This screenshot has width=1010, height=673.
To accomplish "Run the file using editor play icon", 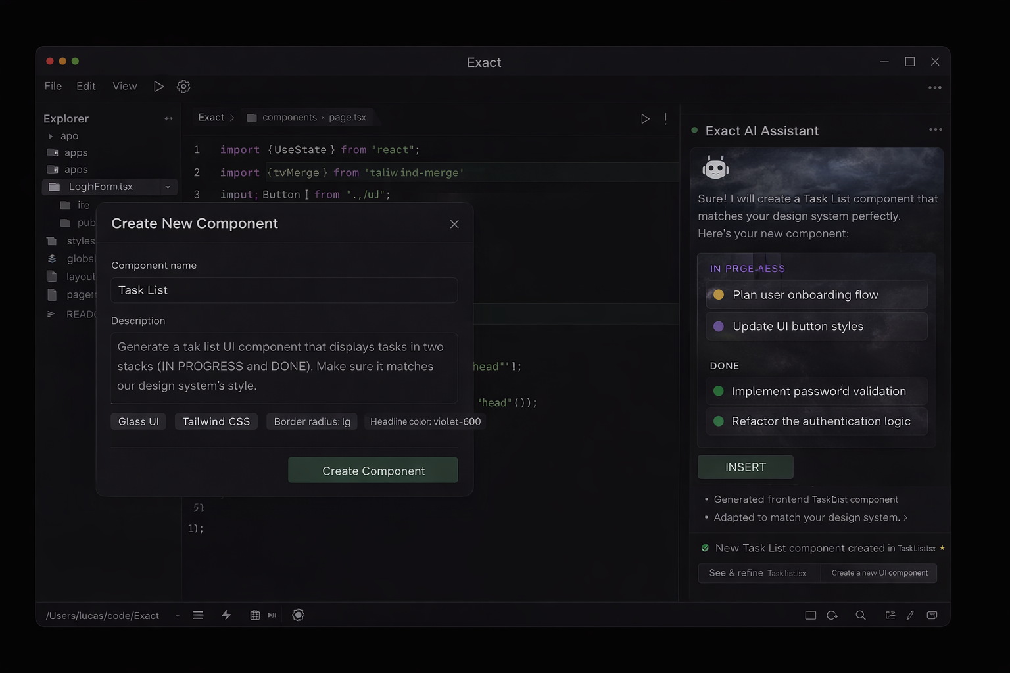I will (x=645, y=118).
